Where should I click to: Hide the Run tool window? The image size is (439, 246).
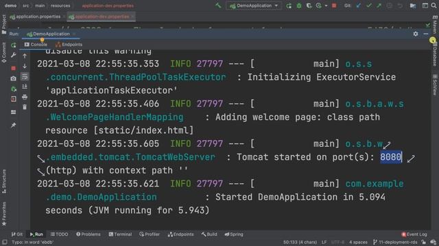426,33
